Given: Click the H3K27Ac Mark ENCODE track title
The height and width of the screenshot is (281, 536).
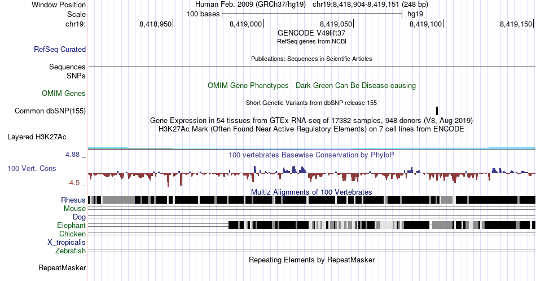Looking at the screenshot, I should click(x=311, y=129).
